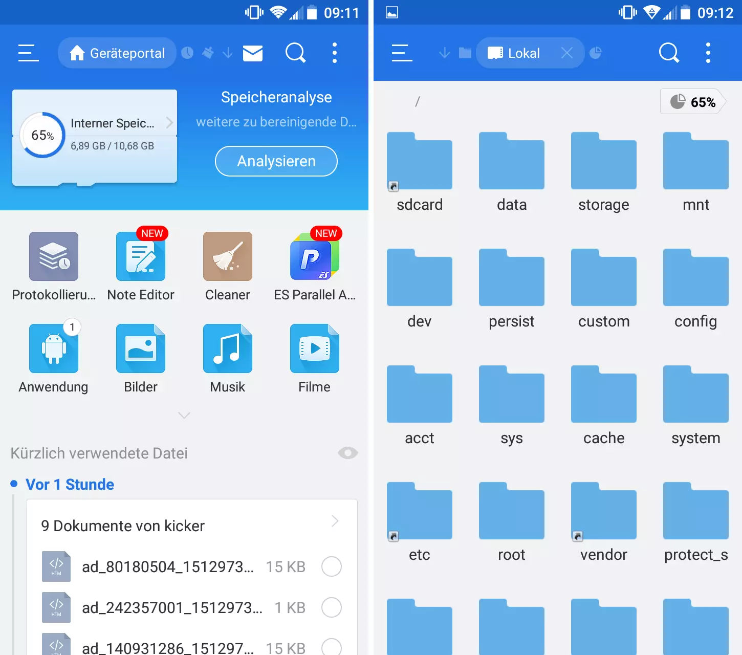Tap the mail envelope icon
The image size is (742, 655).
pyautogui.click(x=253, y=53)
